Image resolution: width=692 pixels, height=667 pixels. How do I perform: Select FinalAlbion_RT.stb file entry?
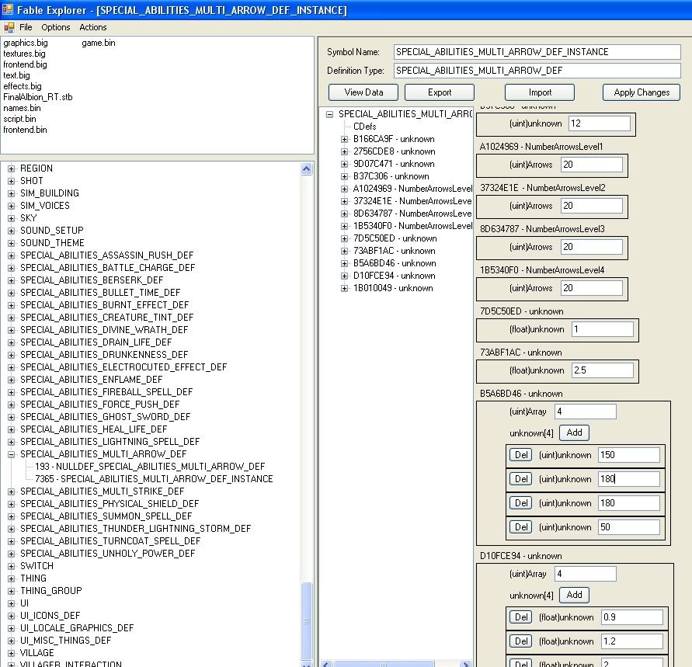pos(38,97)
